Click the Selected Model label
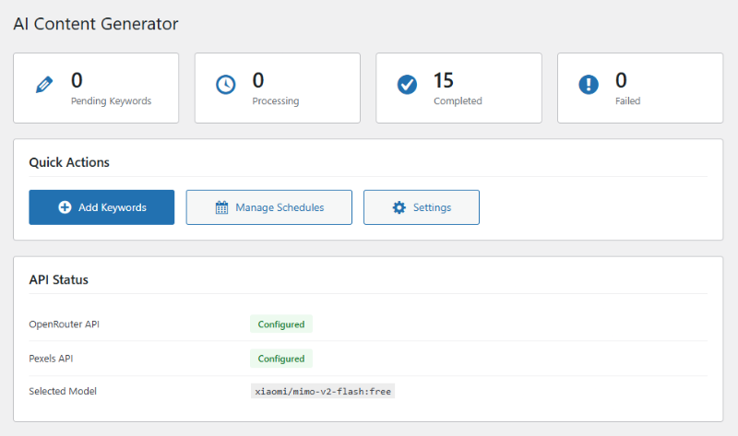Viewport: 738px width, 436px height. 63,391
